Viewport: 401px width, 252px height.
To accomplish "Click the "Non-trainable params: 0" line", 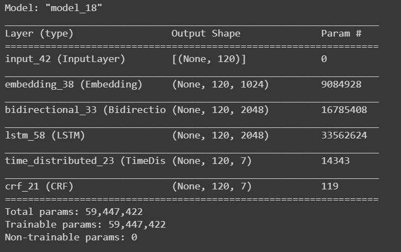I will (70, 237).
